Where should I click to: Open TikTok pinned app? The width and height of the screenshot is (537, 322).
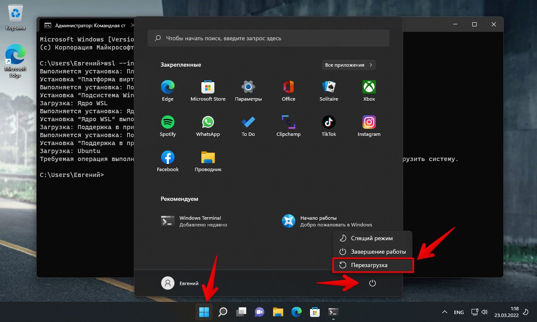(x=329, y=126)
